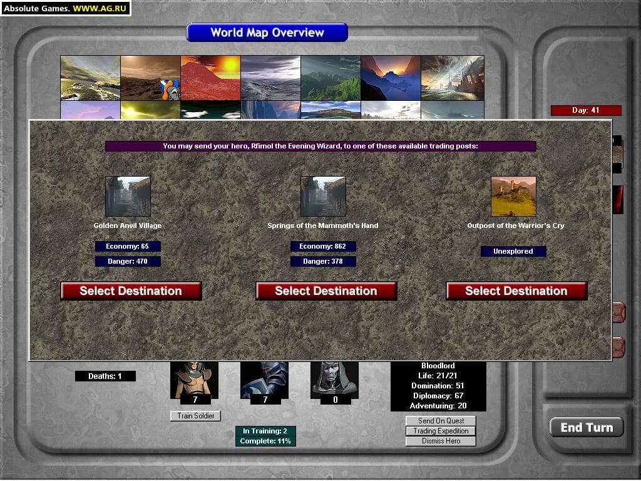Viewport: 641px width, 481px height.
Task: Click Send On Quest
Action: 441,421
